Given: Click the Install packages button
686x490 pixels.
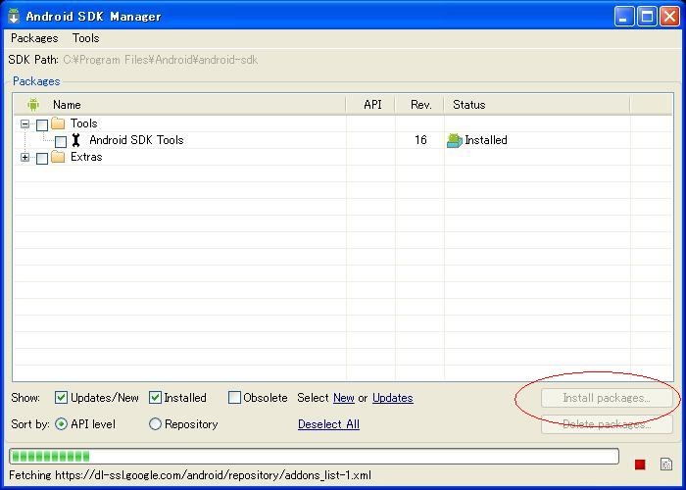Looking at the screenshot, I should tap(607, 398).
